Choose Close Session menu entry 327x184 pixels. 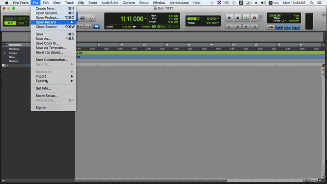pos(53,27)
